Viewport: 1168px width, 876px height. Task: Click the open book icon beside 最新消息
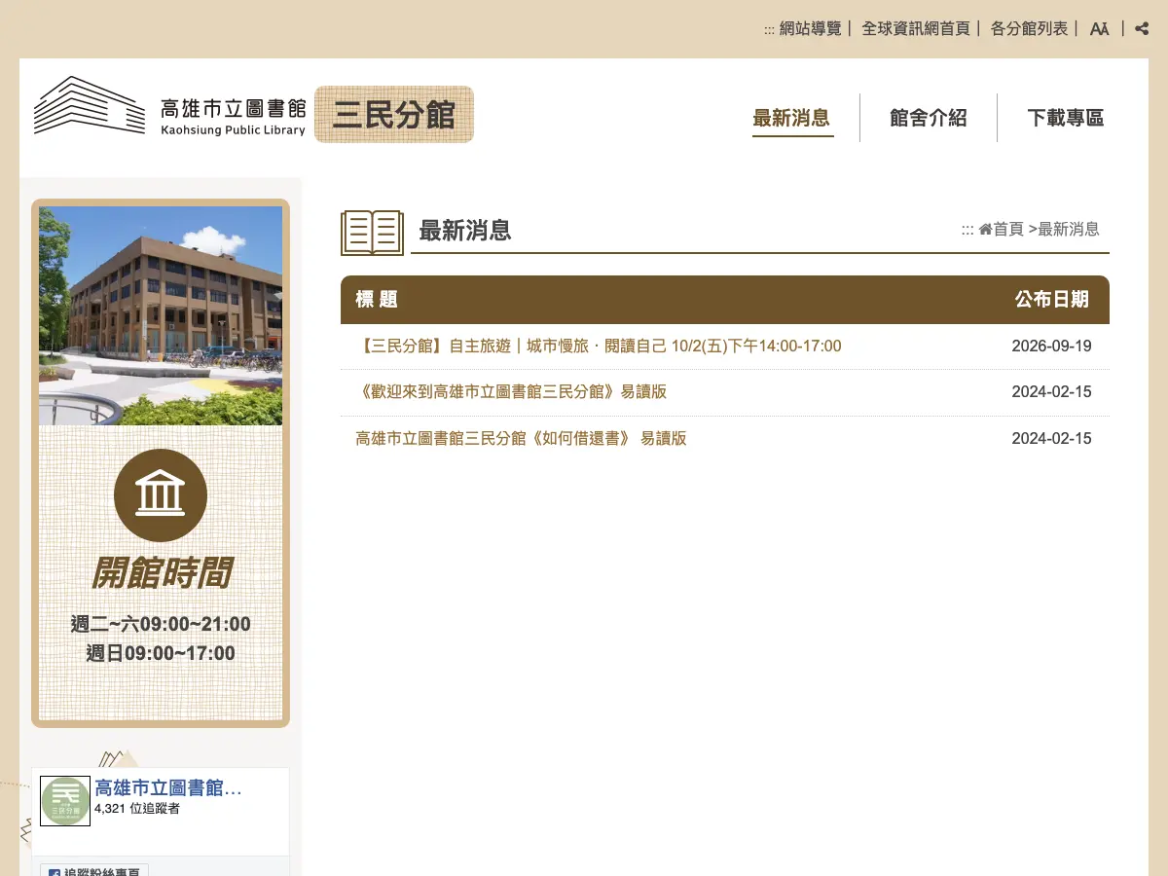pyautogui.click(x=372, y=233)
